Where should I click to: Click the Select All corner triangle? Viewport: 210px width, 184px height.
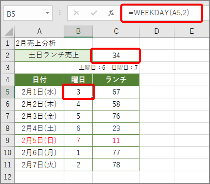click(9, 31)
